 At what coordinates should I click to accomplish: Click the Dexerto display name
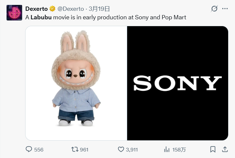37,9
